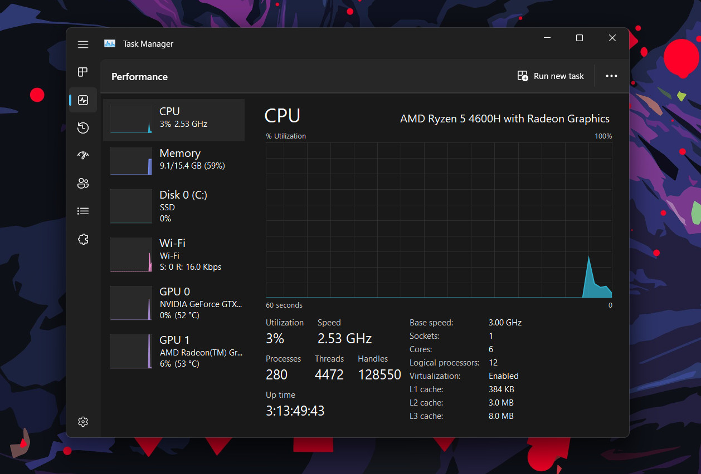Screen dimensions: 701x474
Task: Open the Users page icon
Action: pos(83,184)
